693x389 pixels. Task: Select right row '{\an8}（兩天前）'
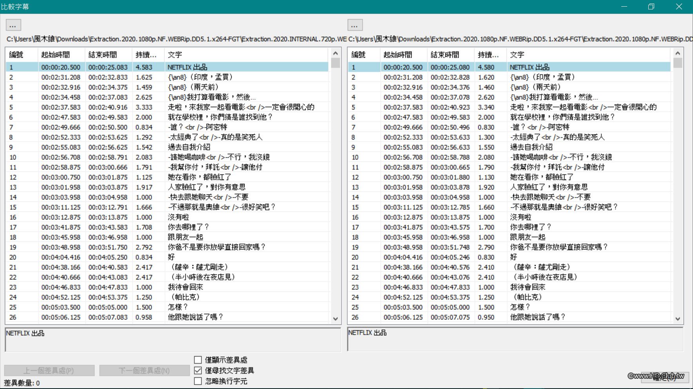[510, 87]
